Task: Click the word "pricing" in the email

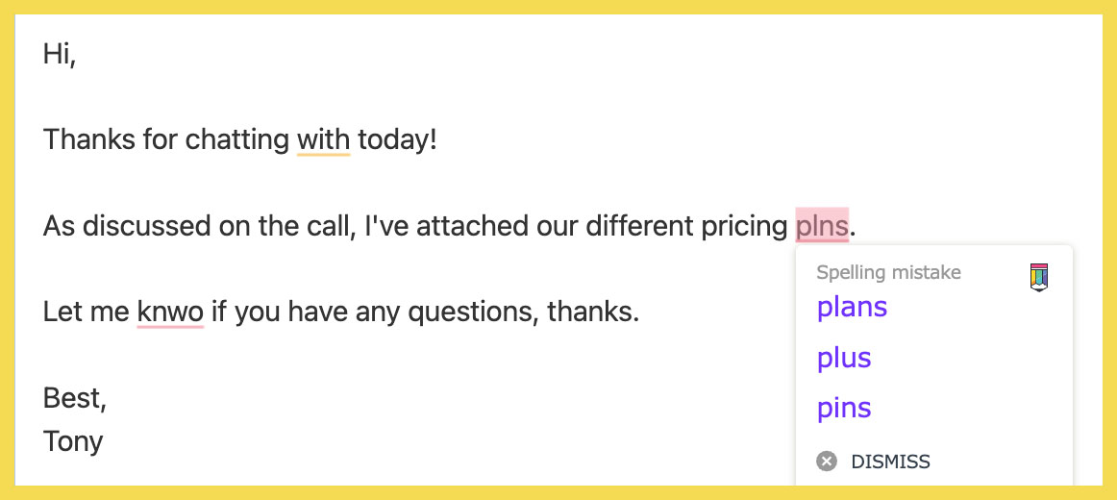Action: coord(740,226)
